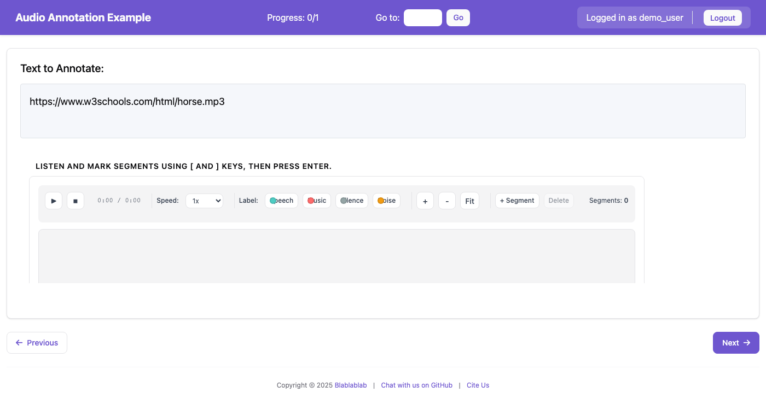
Task: Click the Delete segment button
Action: click(x=559, y=201)
